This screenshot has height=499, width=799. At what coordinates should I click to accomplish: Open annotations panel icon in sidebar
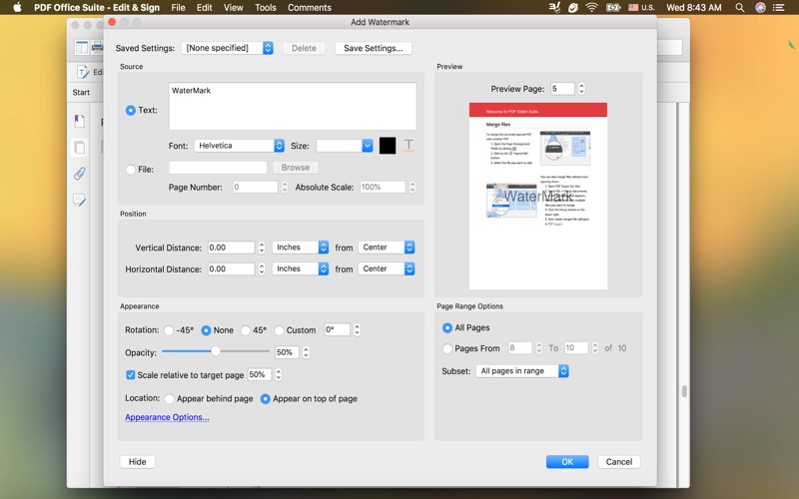point(79,201)
